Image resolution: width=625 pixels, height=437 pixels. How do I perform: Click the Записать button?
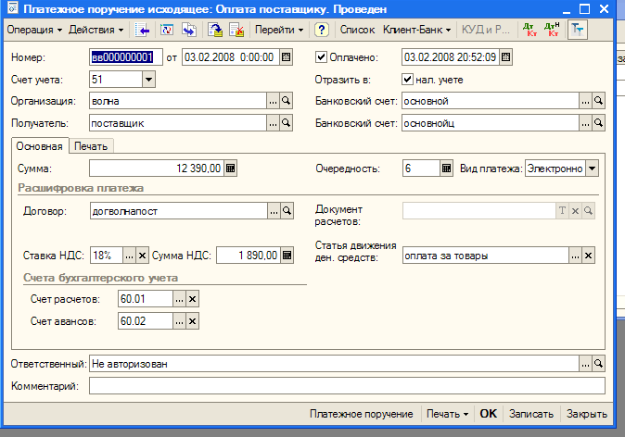click(x=531, y=414)
